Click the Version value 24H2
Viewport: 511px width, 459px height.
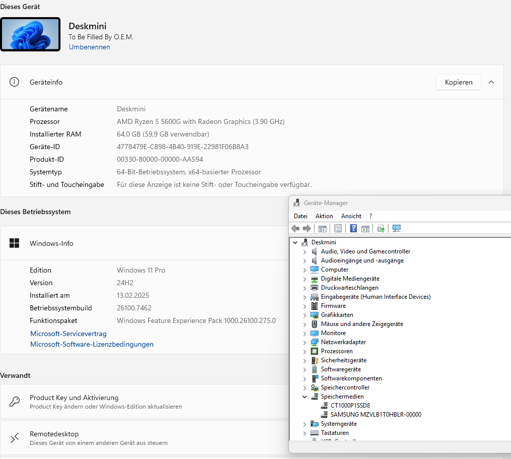coord(125,283)
